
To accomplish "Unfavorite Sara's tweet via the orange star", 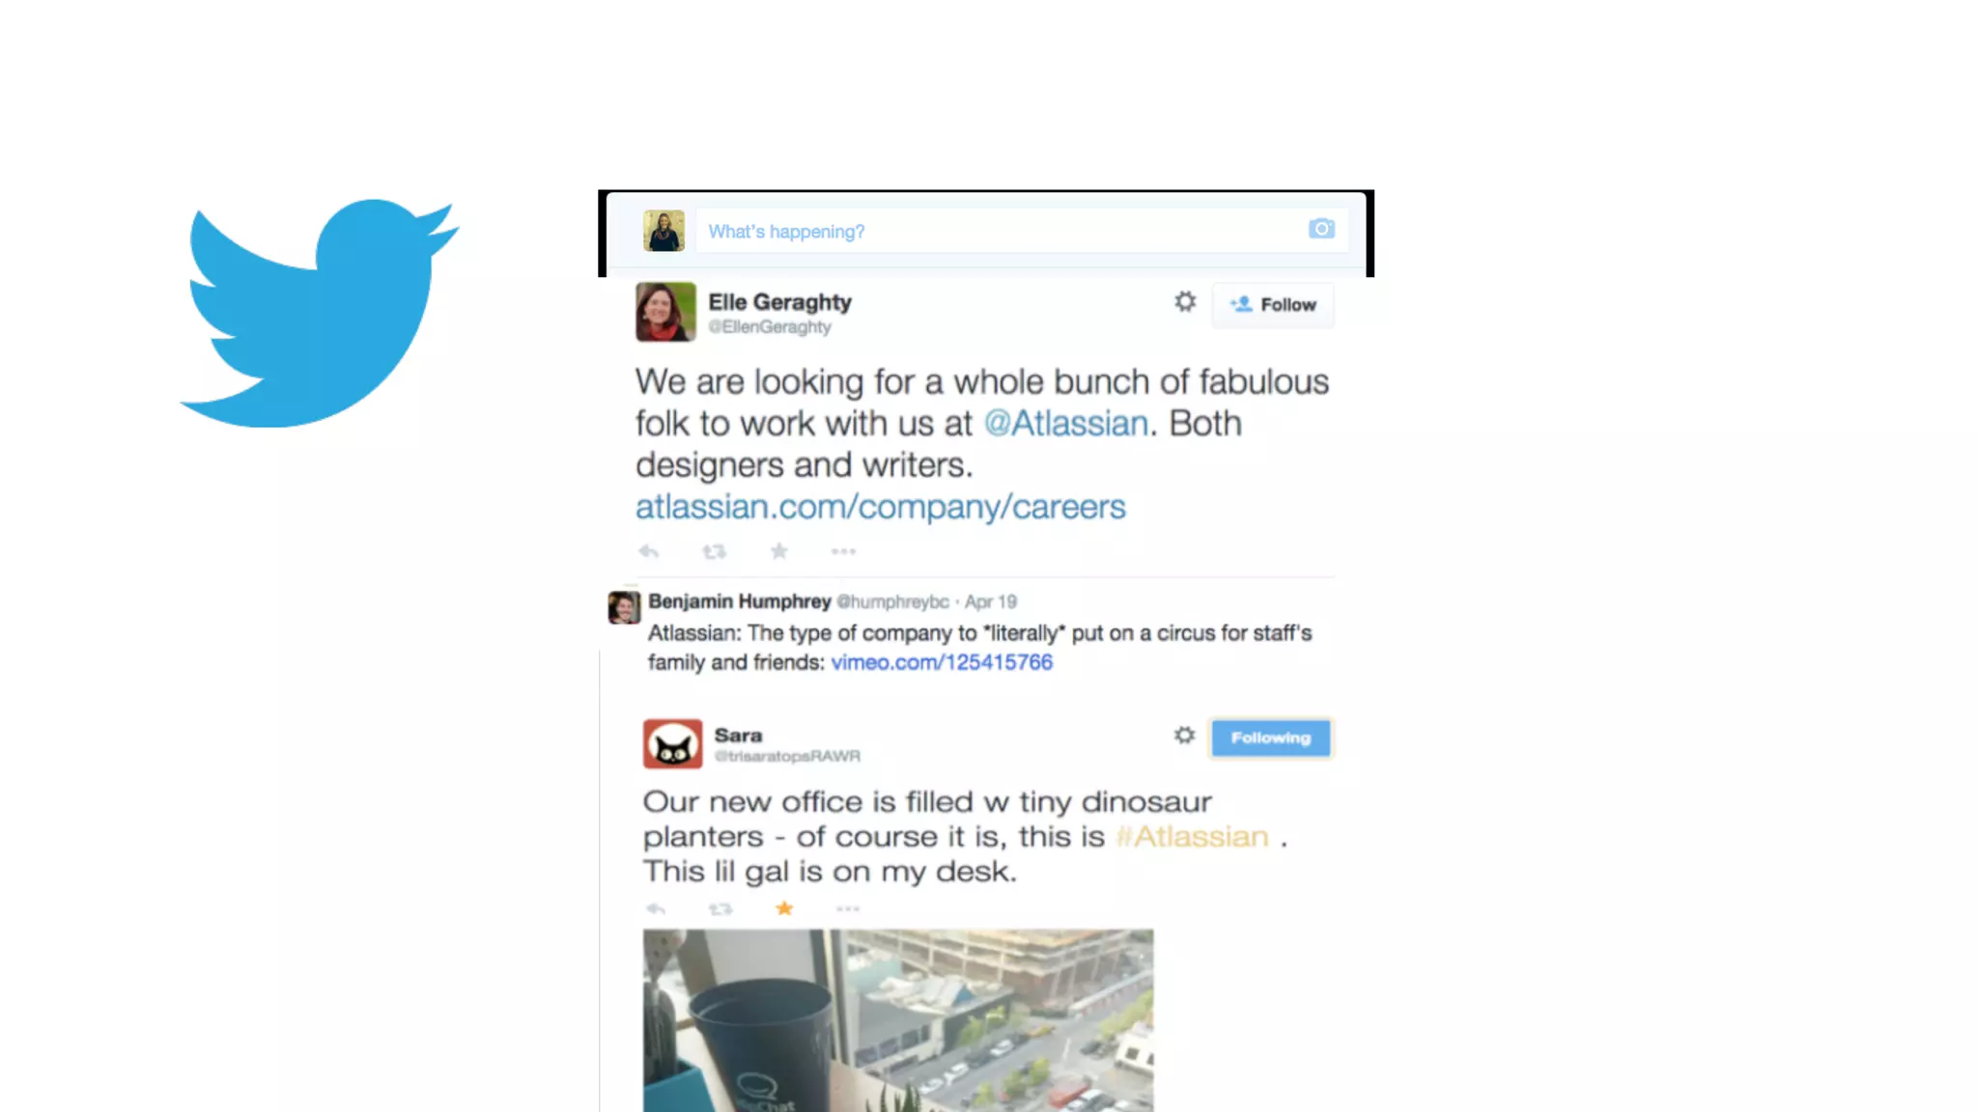I will [784, 908].
